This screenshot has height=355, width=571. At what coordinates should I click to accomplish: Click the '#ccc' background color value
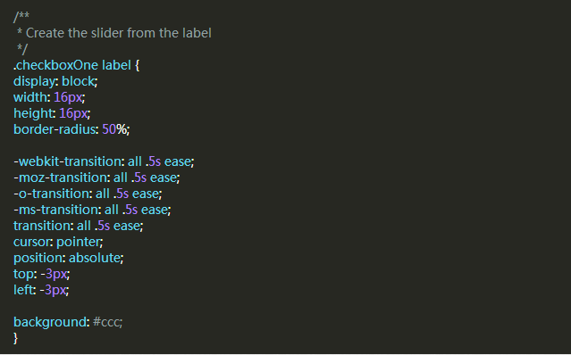coord(106,322)
